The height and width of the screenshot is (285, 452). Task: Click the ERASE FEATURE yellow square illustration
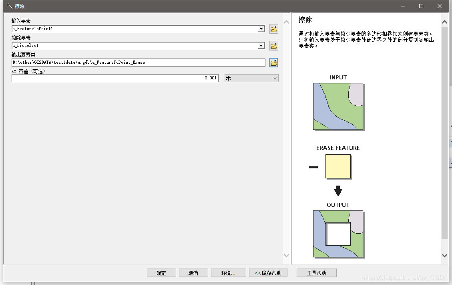click(338, 166)
